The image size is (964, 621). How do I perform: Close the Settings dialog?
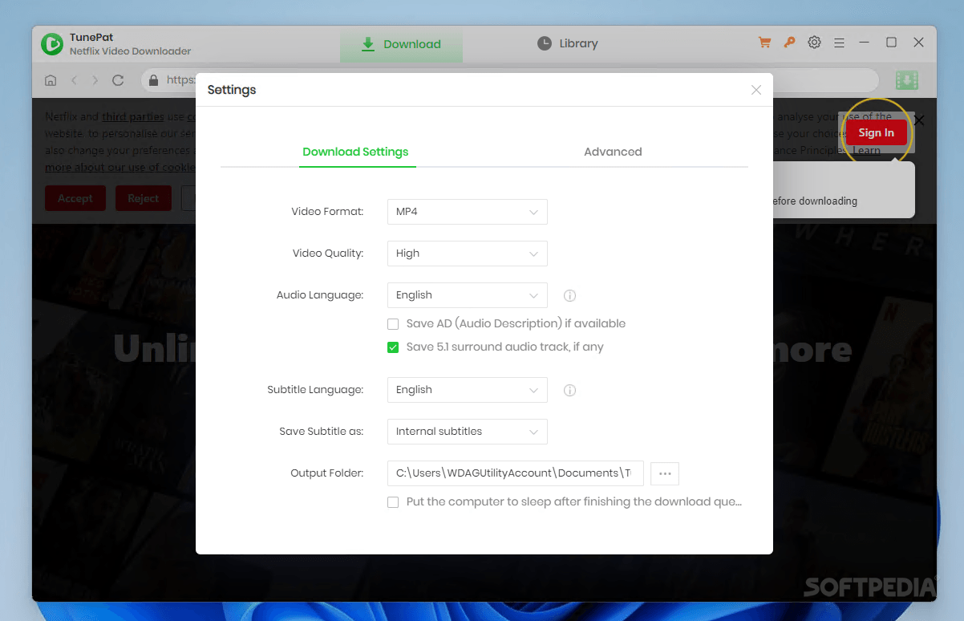[756, 90]
